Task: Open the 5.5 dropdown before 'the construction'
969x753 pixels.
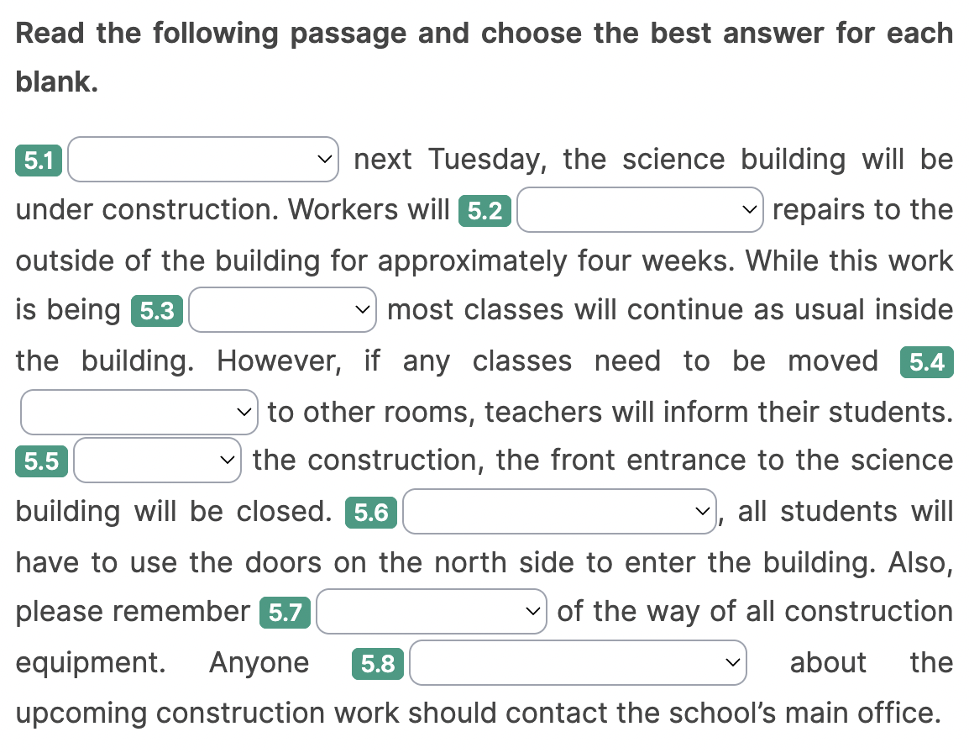Action: [x=157, y=461]
